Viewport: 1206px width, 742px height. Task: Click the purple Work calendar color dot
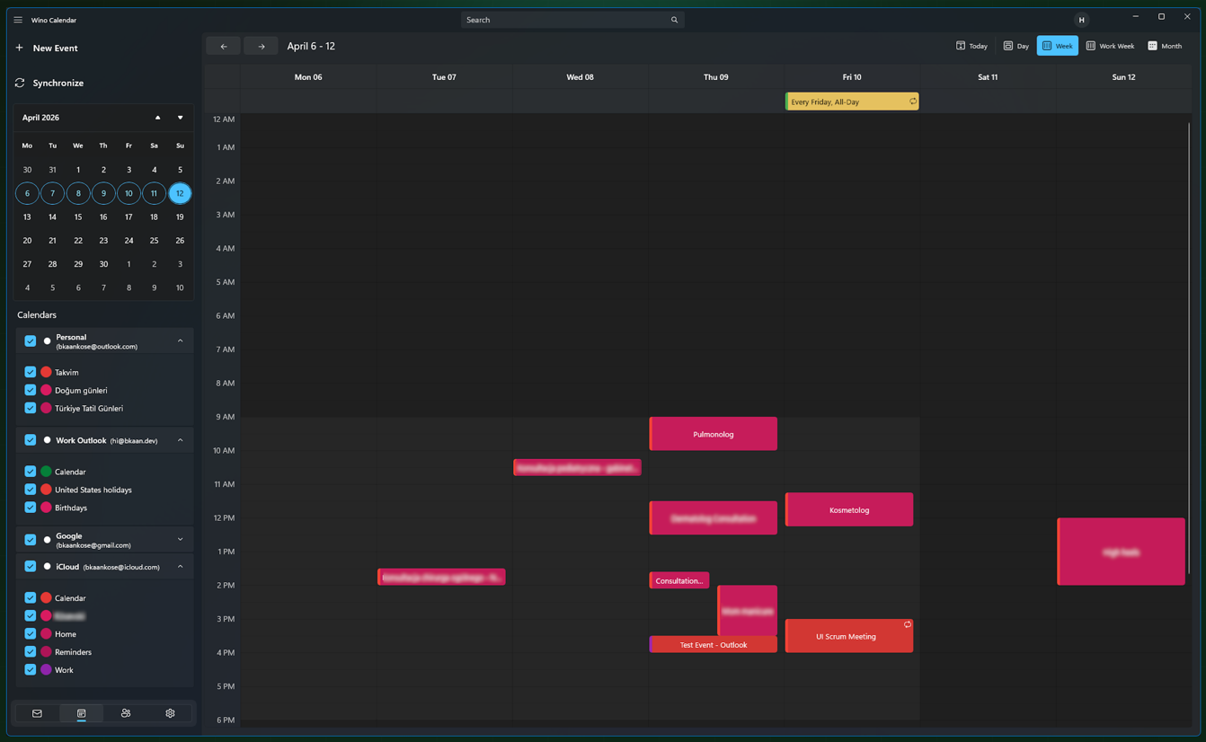(46, 670)
